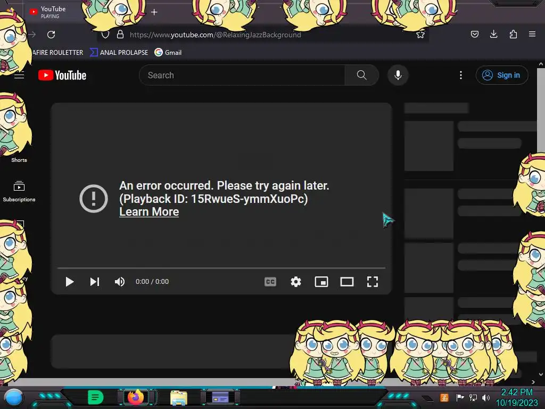The height and width of the screenshot is (409, 545).
Task: Click the Learn More error link
Action: [149, 212]
